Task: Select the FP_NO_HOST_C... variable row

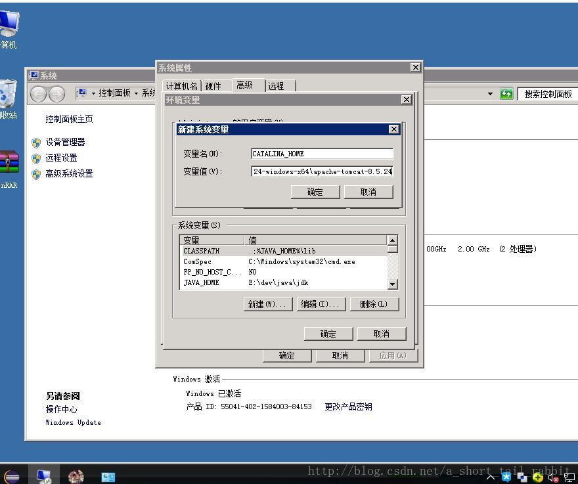Action: [x=284, y=272]
